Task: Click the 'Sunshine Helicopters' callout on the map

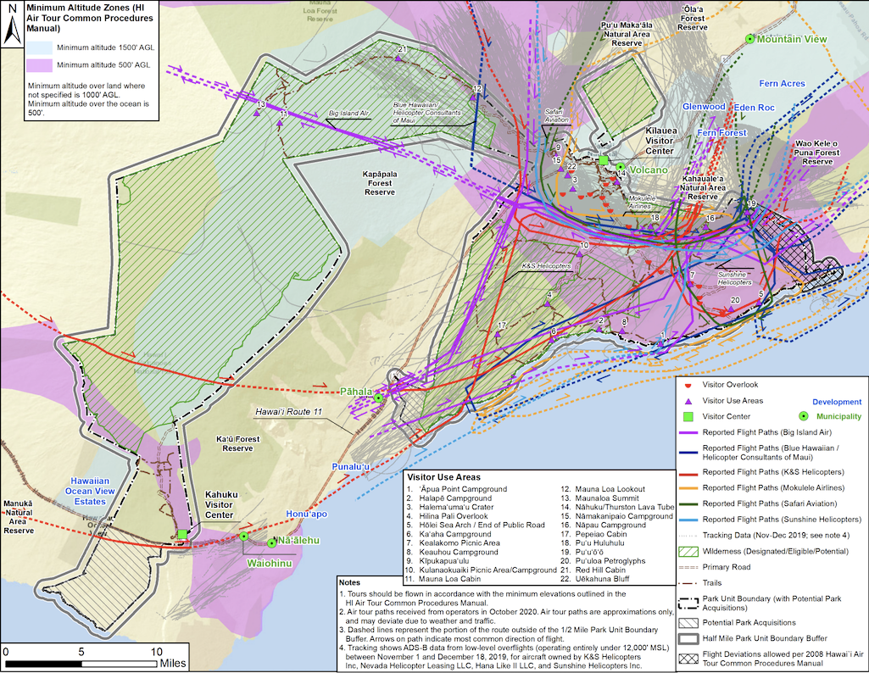Action: (x=733, y=279)
